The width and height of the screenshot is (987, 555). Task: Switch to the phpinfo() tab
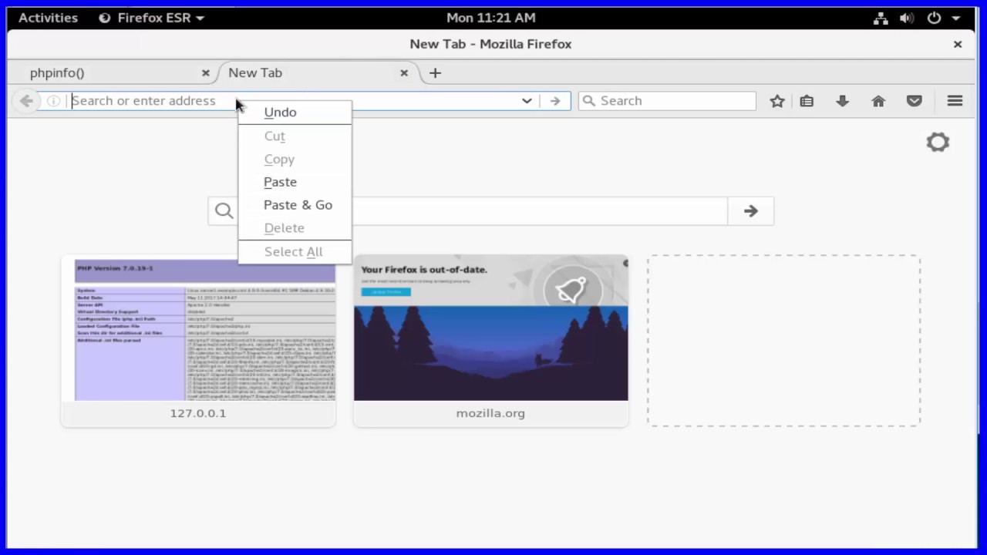(116, 72)
